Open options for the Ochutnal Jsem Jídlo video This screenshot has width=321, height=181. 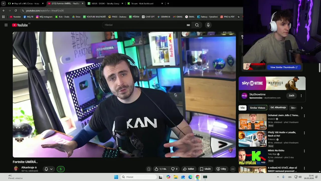pyautogui.click(x=304, y=116)
